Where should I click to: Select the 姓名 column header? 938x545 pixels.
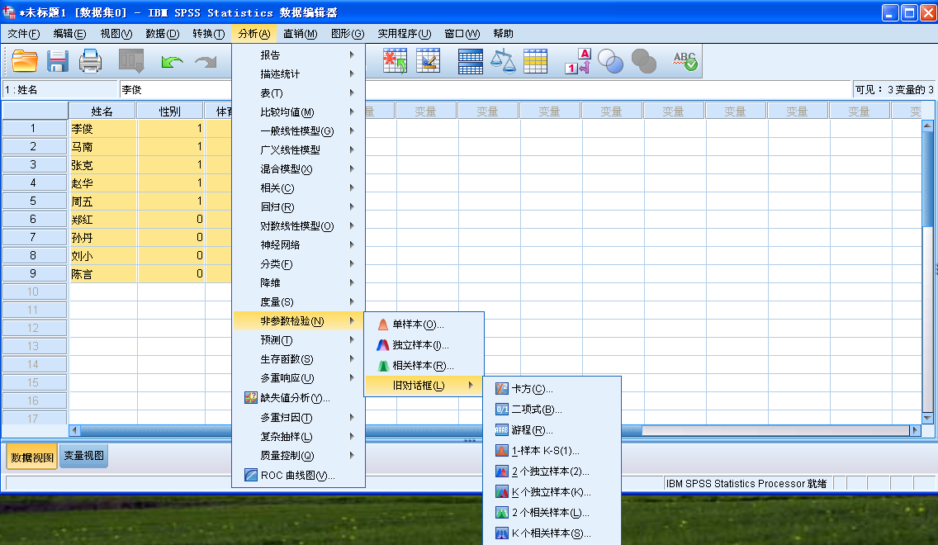[102, 111]
